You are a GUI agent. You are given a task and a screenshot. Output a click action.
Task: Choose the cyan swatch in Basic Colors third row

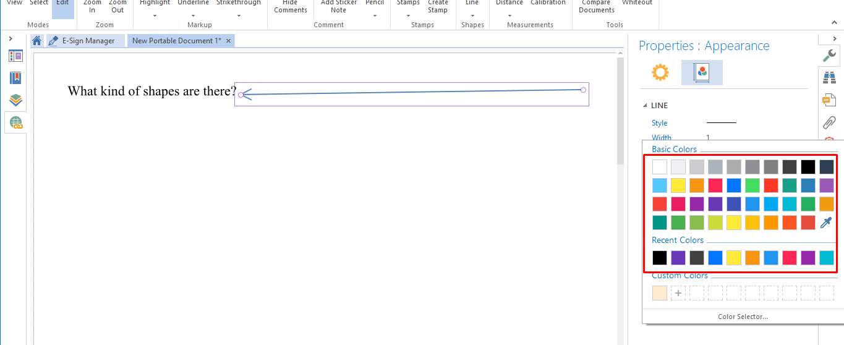[790, 204]
